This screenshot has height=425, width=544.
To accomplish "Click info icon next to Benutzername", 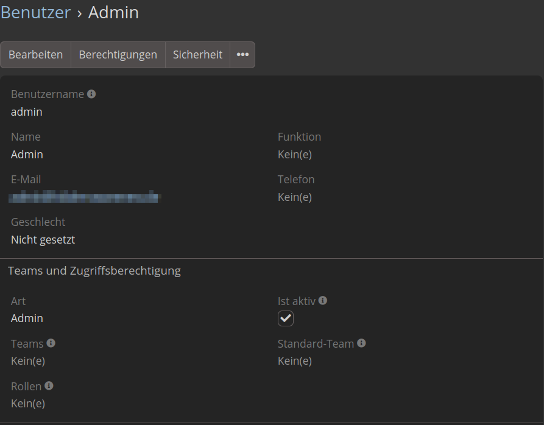I will (91, 94).
